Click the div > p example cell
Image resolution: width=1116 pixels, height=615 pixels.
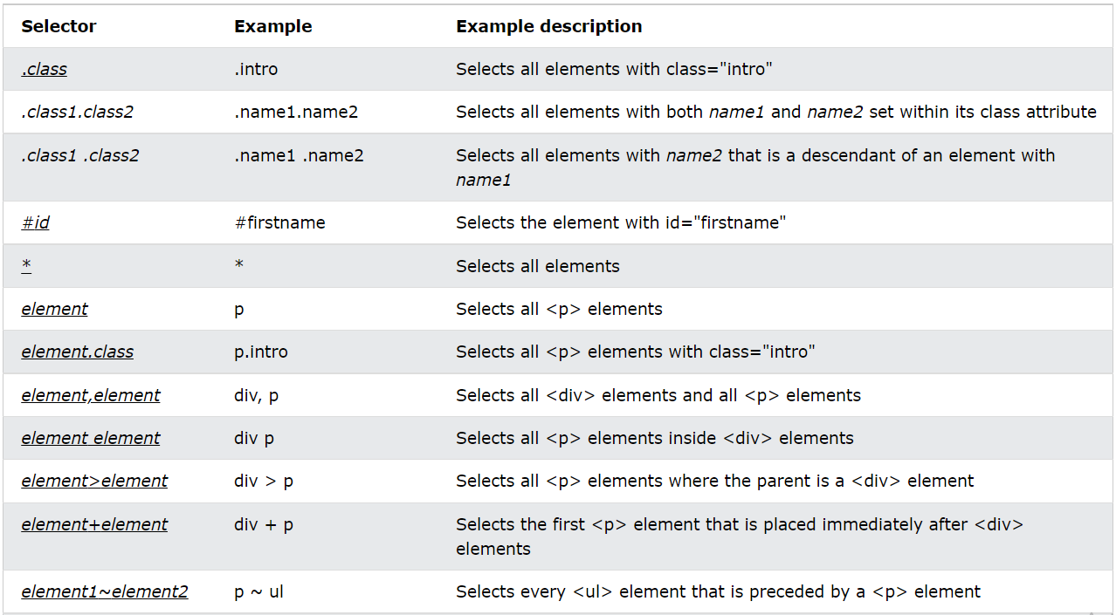click(x=263, y=481)
